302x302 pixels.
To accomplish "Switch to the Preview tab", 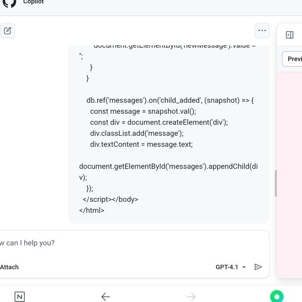I will (293, 59).
